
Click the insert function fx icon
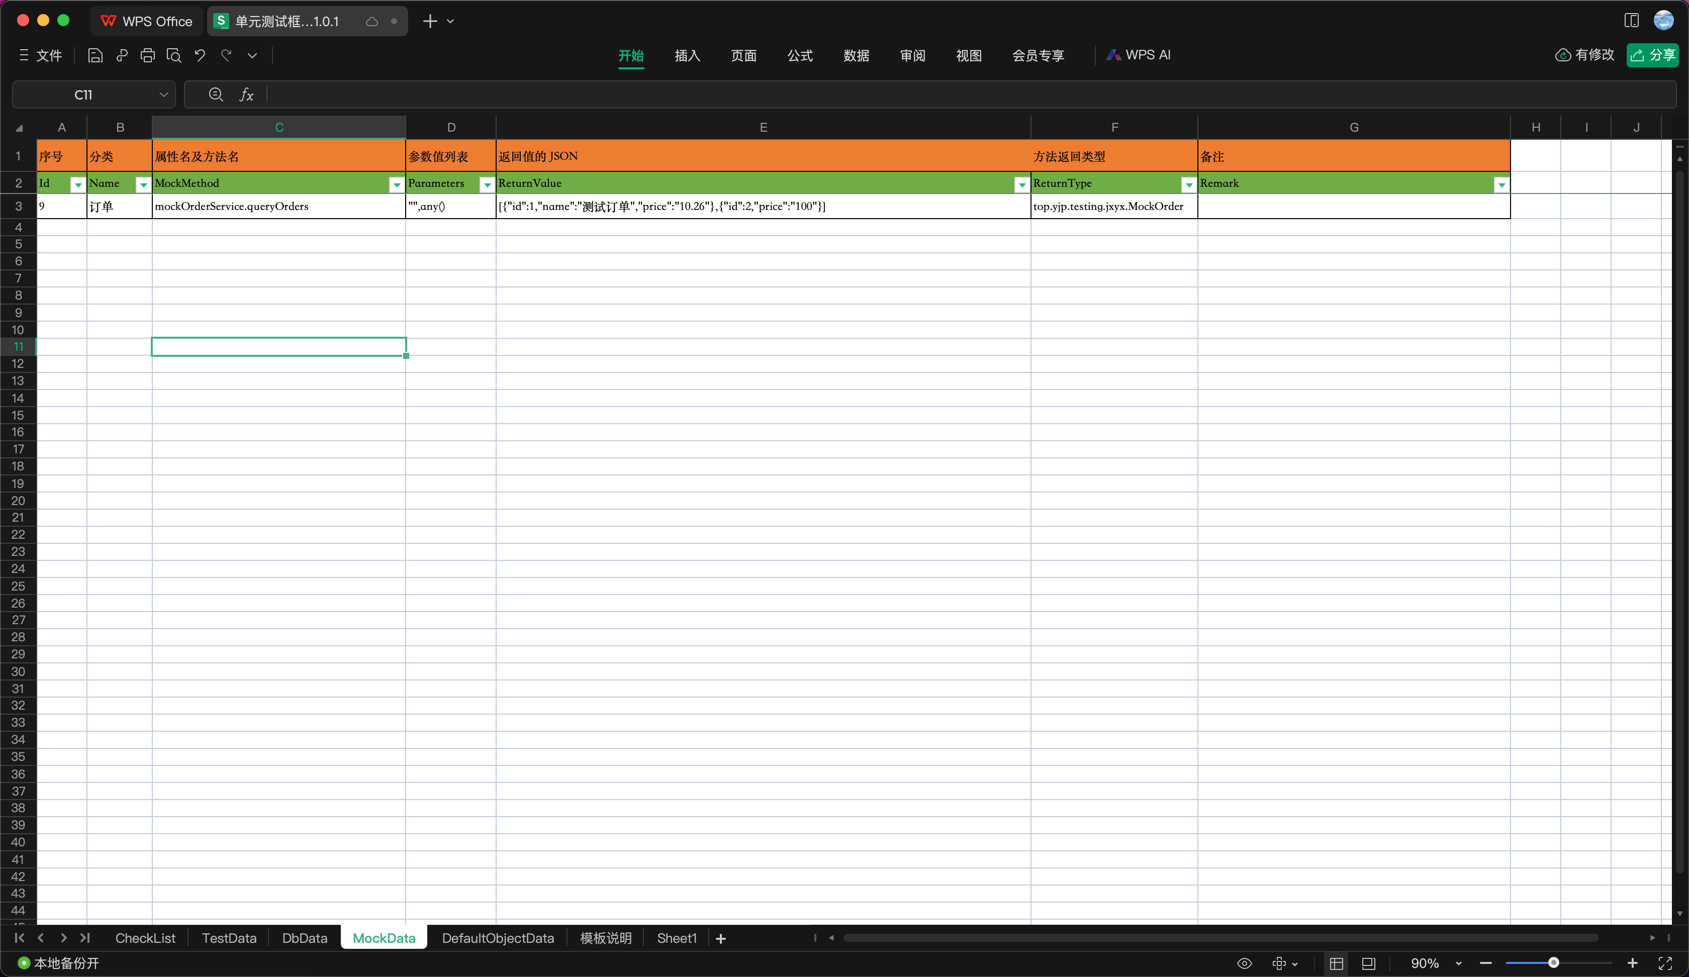coord(247,95)
